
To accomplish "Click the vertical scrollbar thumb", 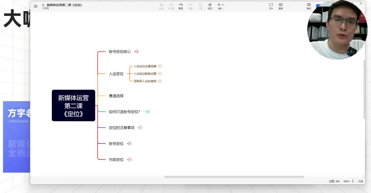I will [364, 89].
